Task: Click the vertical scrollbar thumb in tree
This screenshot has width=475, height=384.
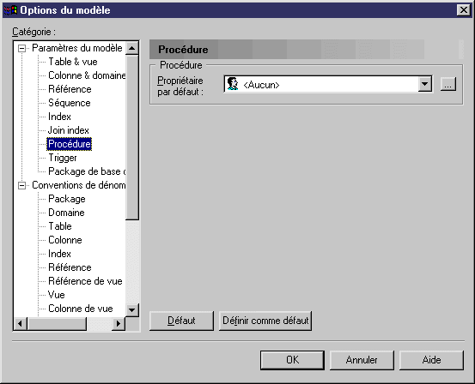Action: (x=131, y=137)
